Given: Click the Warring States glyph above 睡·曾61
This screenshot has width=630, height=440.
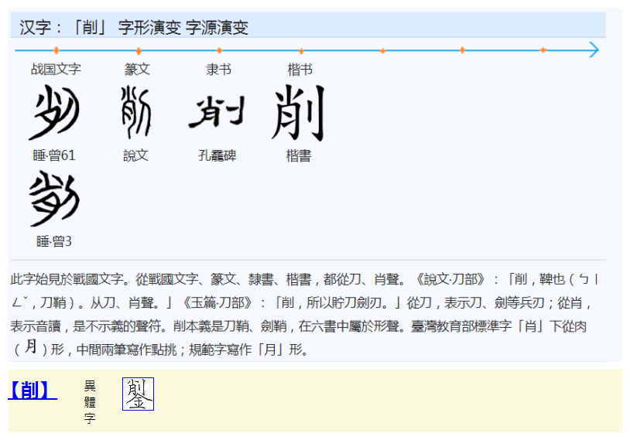Looking at the screenshot, I should [54, 113].
